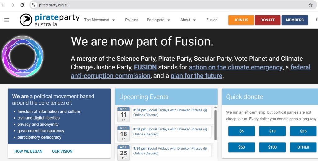Reload the page with the refresh icon

click(22, 5)
